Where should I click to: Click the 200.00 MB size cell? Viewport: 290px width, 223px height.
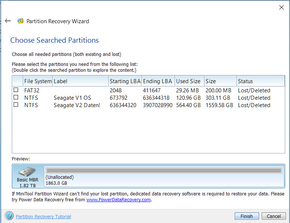[219, 91]
